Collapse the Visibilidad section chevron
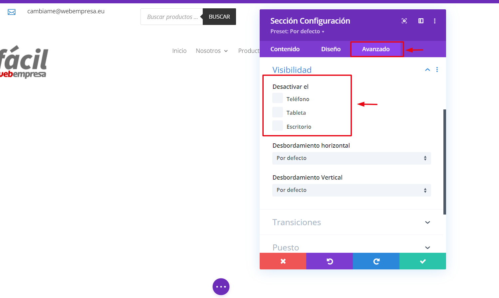Viewport: 499px width, 298px height. tap(427, 70)
